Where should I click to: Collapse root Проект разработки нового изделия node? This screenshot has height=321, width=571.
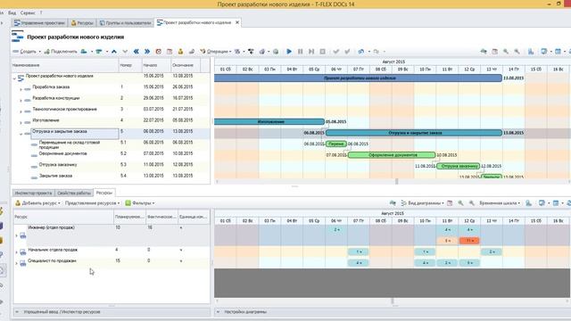pyautogui.click(x=14, y=78)
